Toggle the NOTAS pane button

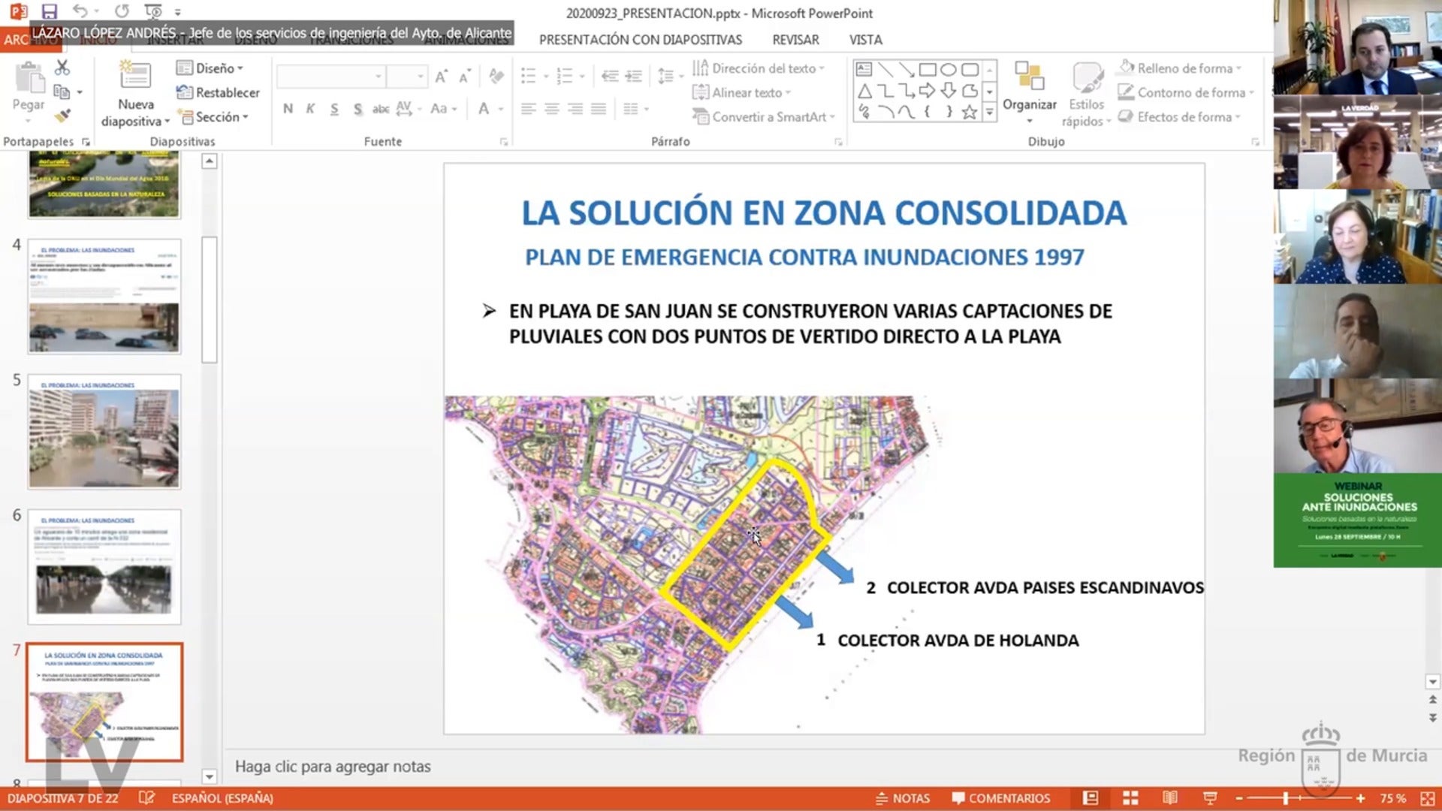click(x=903, y=798)
